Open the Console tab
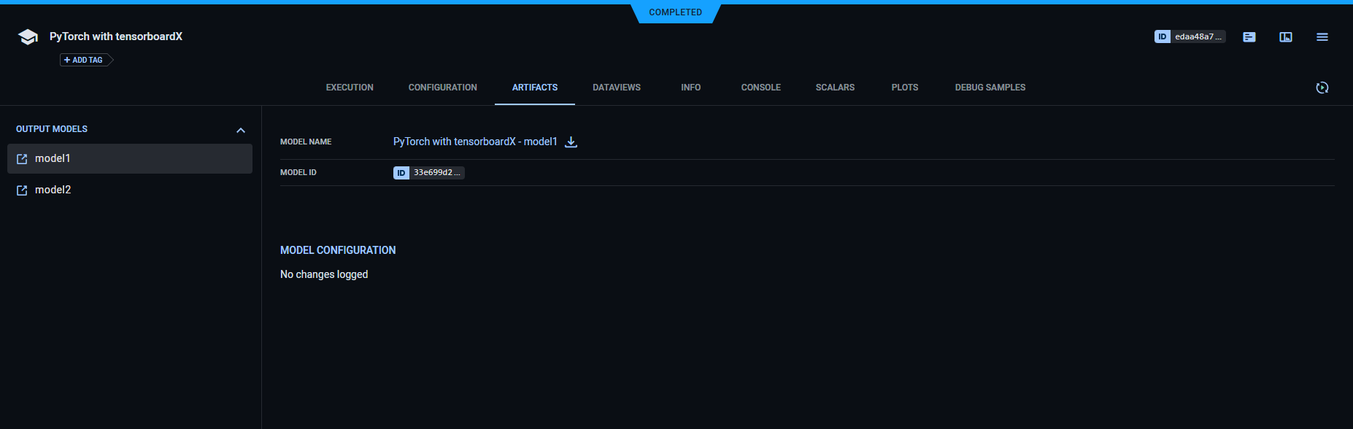This screenshot has width=1353, height=429. click(760, 88)
